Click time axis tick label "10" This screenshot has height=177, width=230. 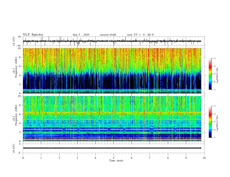click(x=204, y=158)
